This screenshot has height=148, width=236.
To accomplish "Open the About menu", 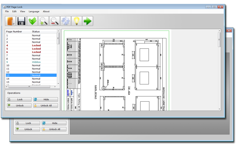I will (x=46, y=12).
